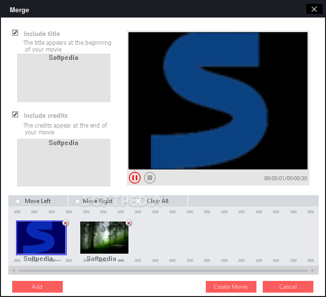Click the Include credits label

[46, 115]
